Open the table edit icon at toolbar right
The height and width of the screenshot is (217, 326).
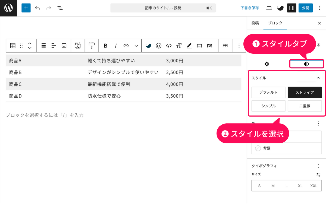click(x=225, y=46)
